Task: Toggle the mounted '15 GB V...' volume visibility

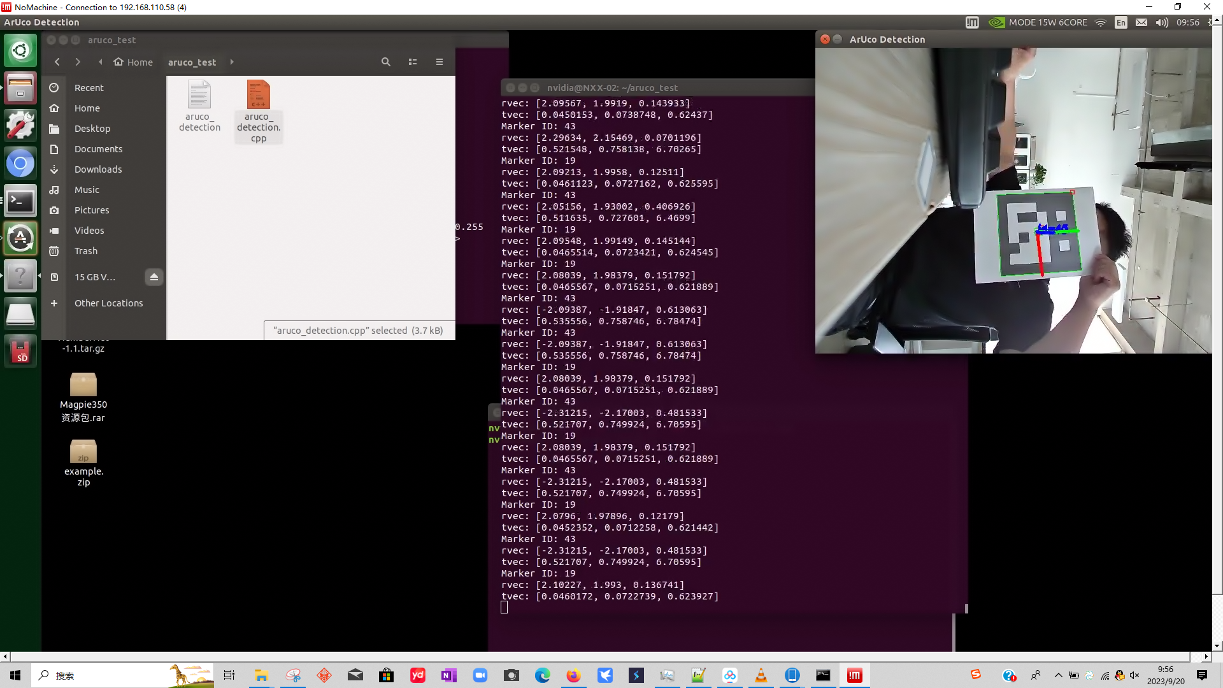Action: pyautogui.click(x=154, y=276)
